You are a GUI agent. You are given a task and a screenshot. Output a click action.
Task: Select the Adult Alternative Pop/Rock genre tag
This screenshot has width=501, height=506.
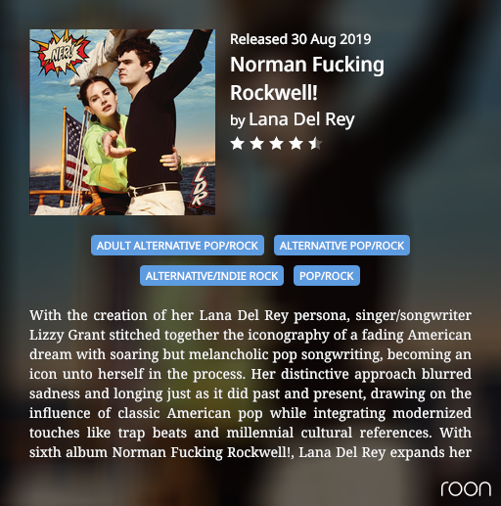(x=177, y=246)
